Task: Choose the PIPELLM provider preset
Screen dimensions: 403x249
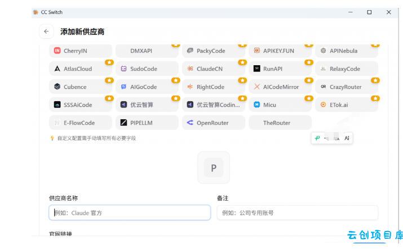Action: click(147, 123)
